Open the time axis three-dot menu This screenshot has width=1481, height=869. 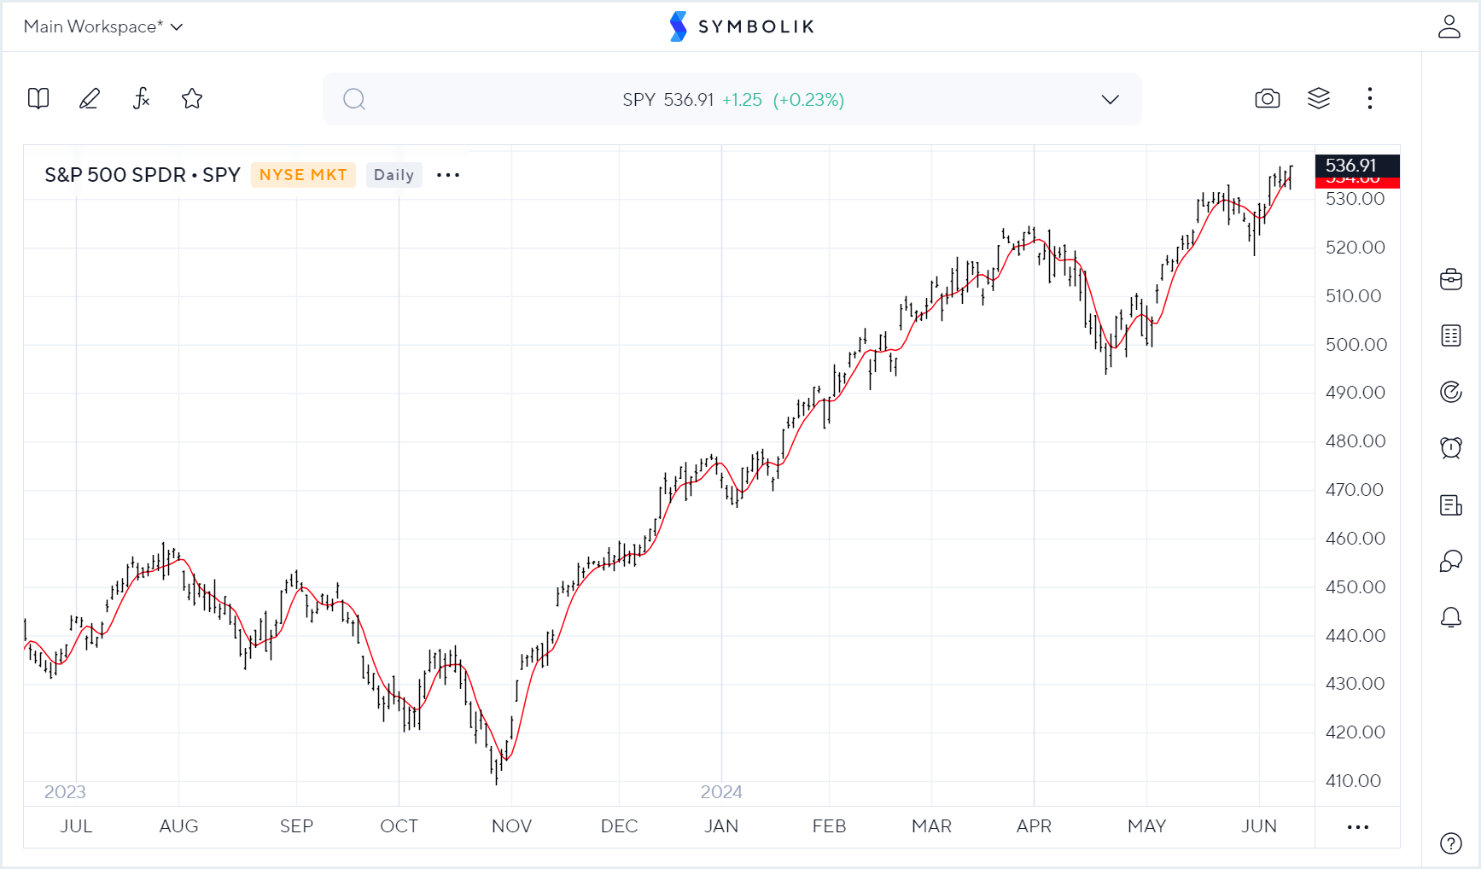click(x=1358, y=827)
